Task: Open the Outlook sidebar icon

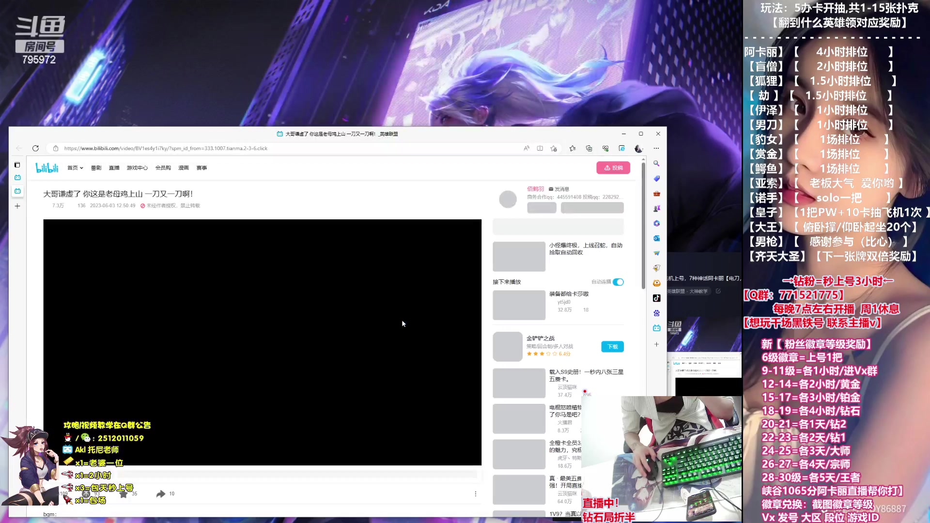Action: click(x=656, y=238)
